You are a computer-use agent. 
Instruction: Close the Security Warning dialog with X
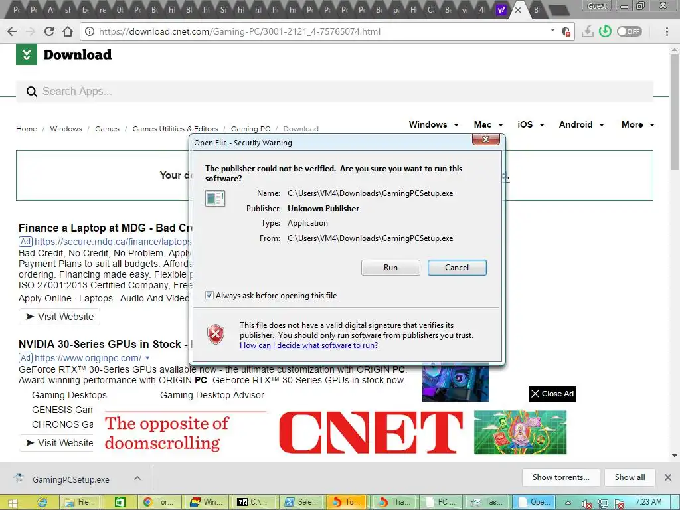click(x=485, y=139)
